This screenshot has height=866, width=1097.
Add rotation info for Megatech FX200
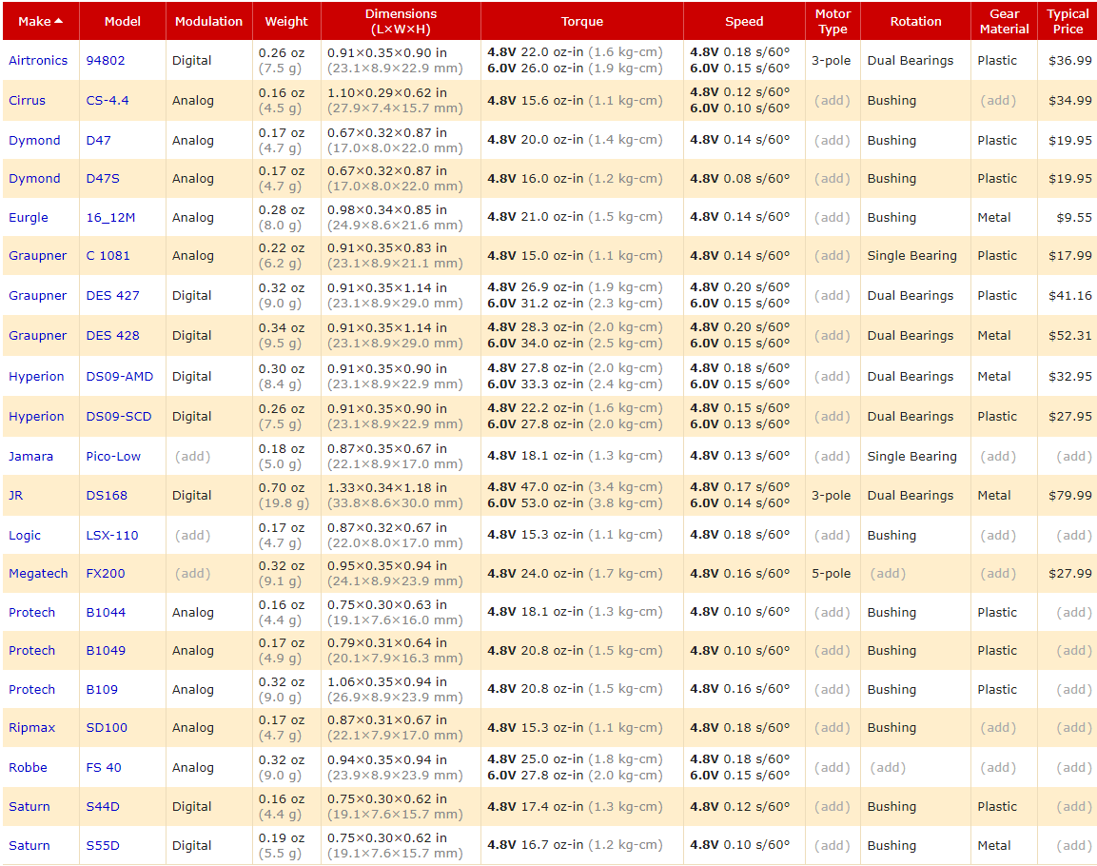888,573
